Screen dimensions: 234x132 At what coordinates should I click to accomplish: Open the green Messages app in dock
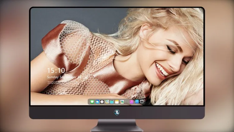[x=92, y=102]
